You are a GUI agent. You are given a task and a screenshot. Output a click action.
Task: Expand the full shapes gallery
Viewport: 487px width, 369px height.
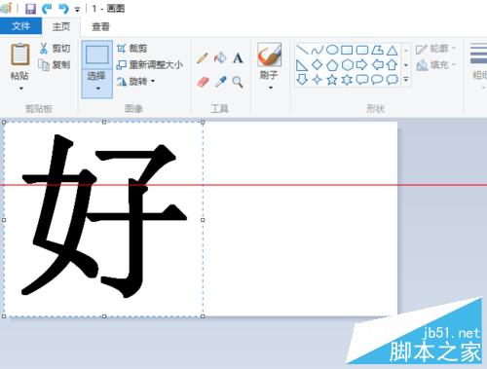point(406,79)
